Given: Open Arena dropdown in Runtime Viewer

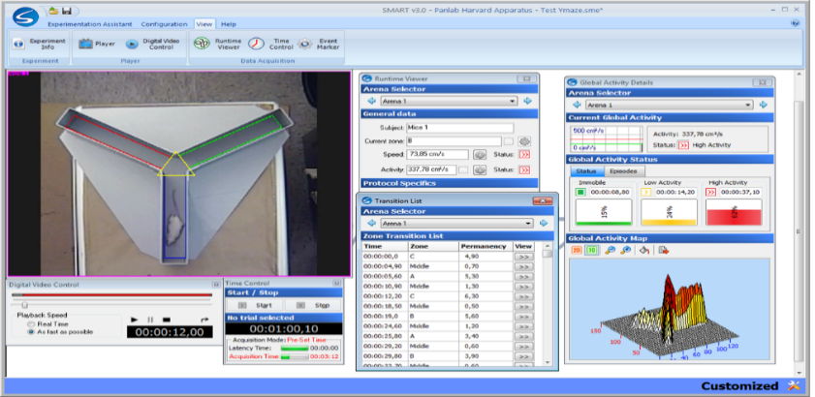Looking at the screenshot, I should click(513, 101).
